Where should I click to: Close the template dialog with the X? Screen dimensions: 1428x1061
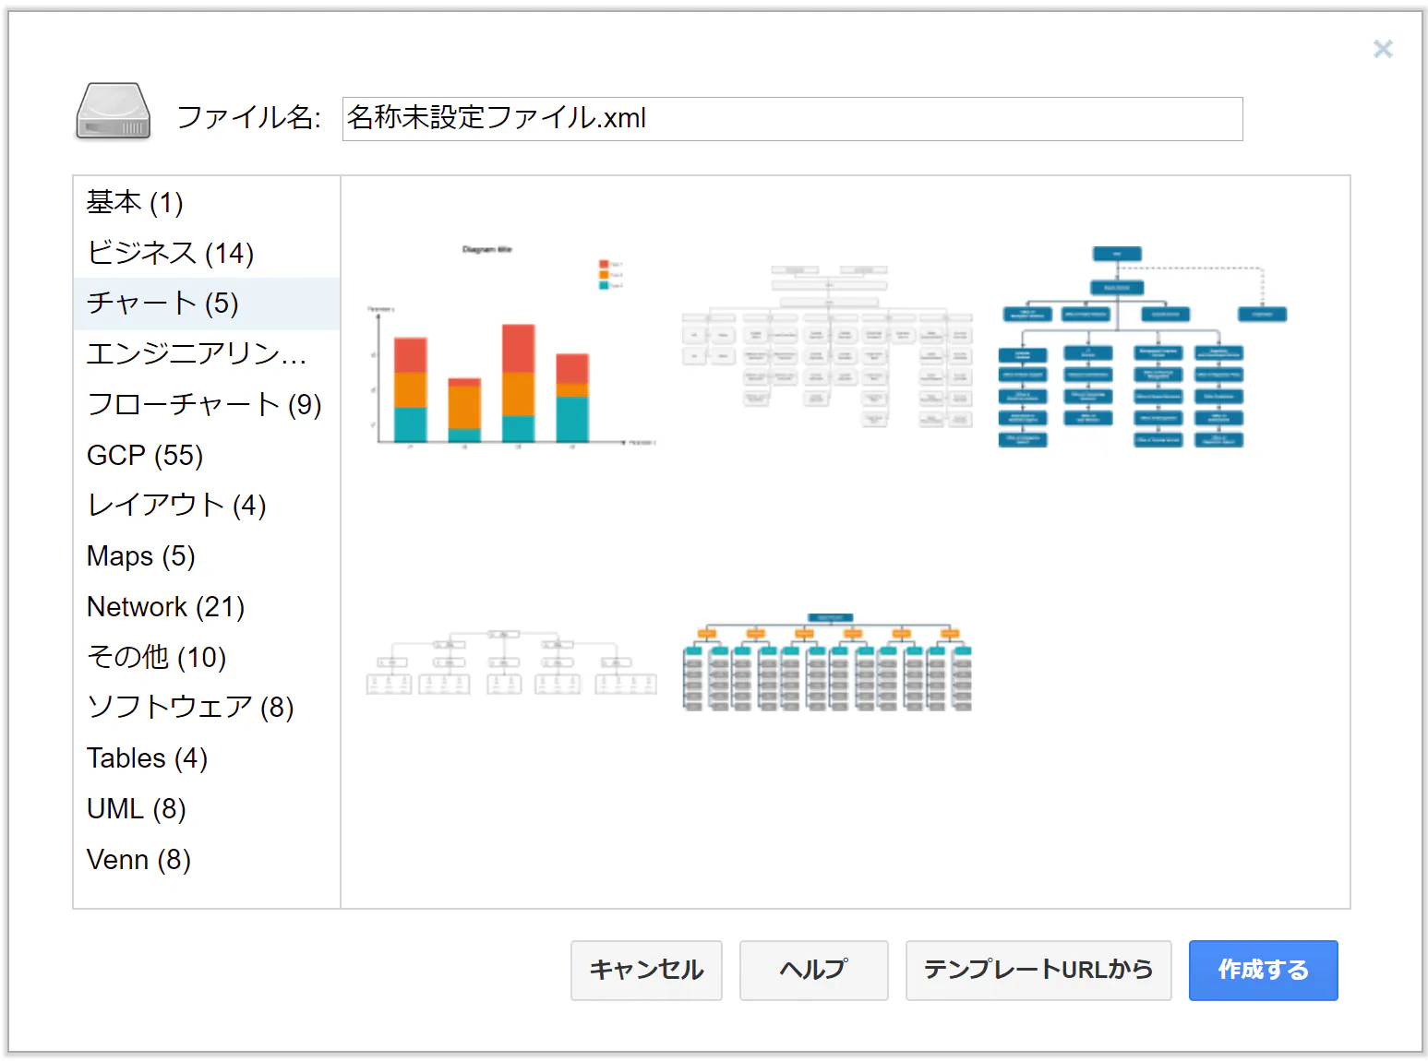point(1382,49)
